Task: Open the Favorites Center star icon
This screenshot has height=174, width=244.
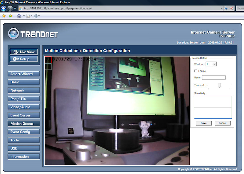Action: click(4, 16)
